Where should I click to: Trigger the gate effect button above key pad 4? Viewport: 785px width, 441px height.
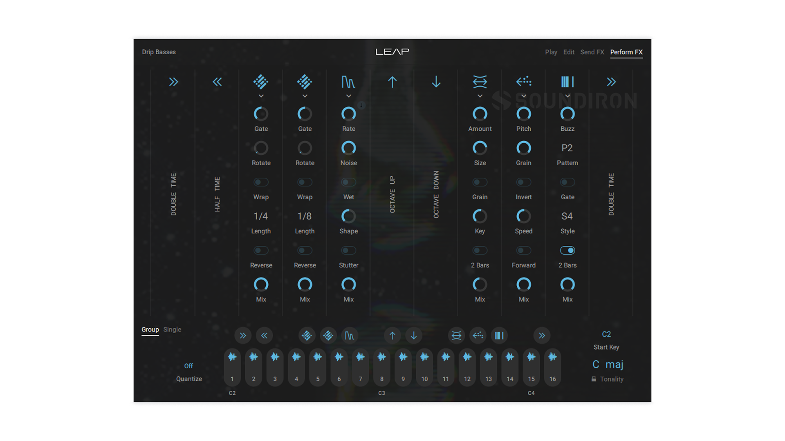307,336
